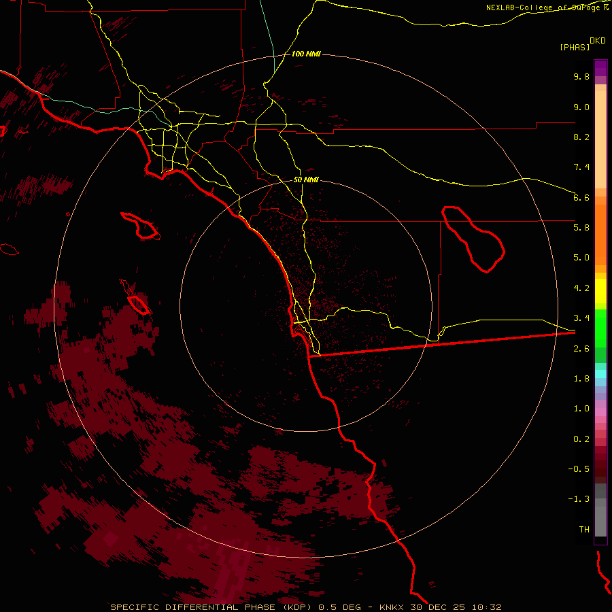The image size is (612, 612).
Task: Click the bright yellow colorbar segment near 4.2
Action: click(x=600, y=291)
